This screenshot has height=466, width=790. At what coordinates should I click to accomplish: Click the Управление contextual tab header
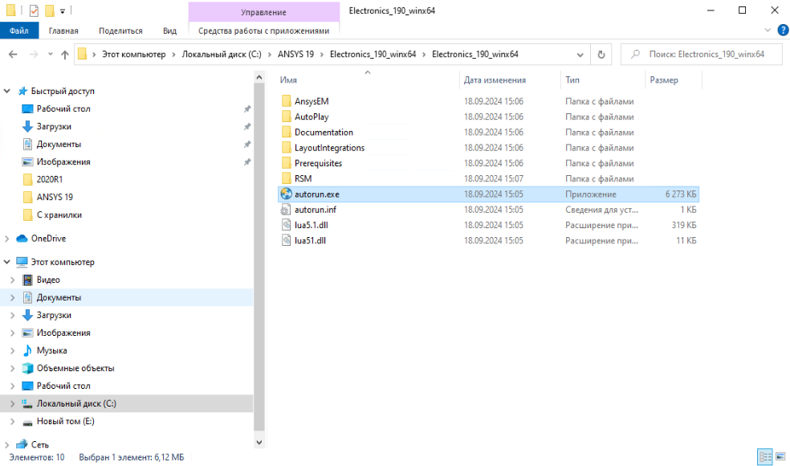tap(263, 12)
